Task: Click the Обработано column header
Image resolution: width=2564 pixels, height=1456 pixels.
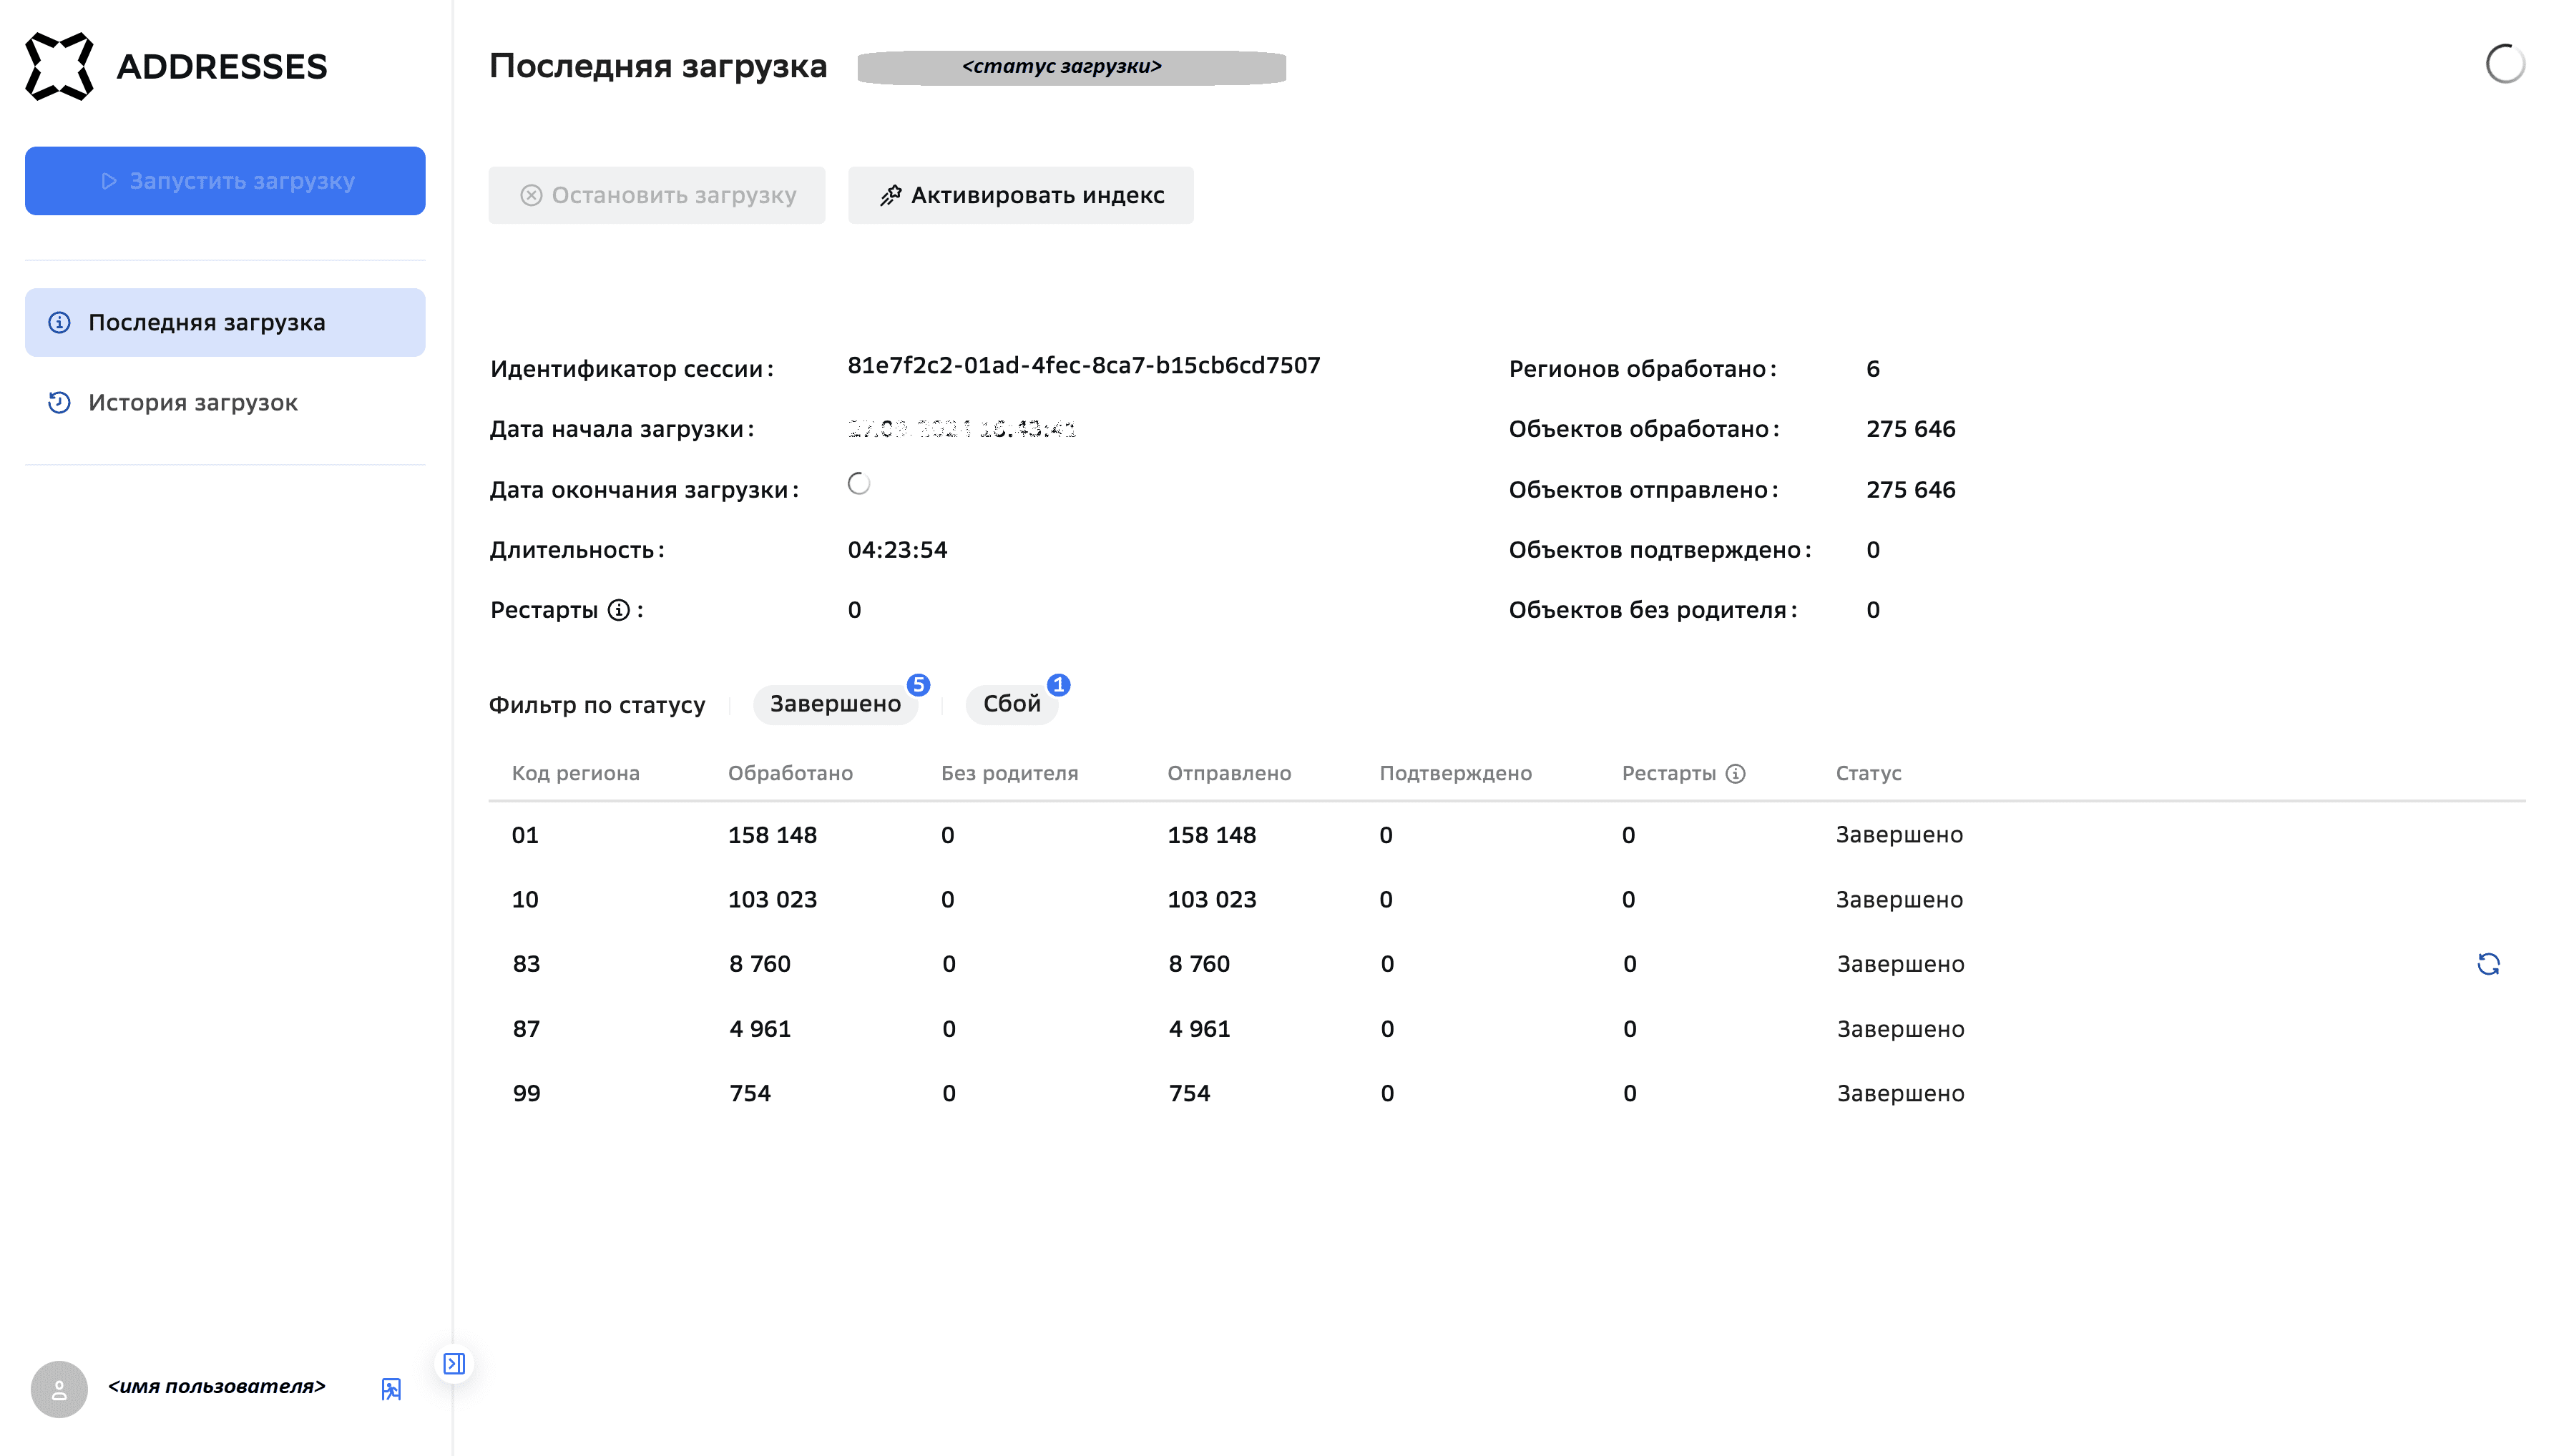Action: tap(789, 773)
